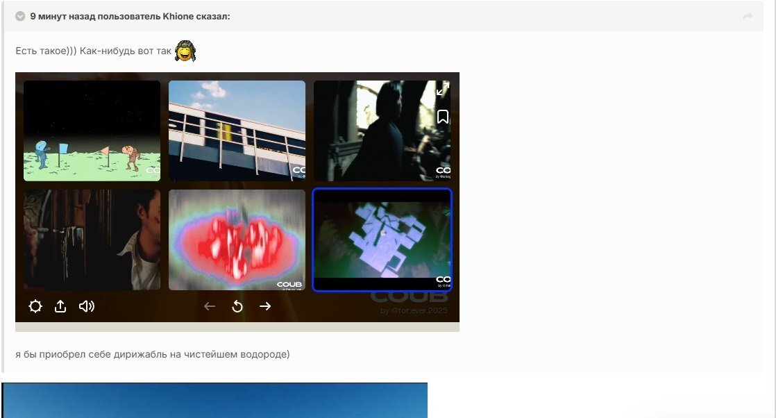Screen dimensions: 776x418
Task: Share the coub via upload icon
Action: pos(60,306)
